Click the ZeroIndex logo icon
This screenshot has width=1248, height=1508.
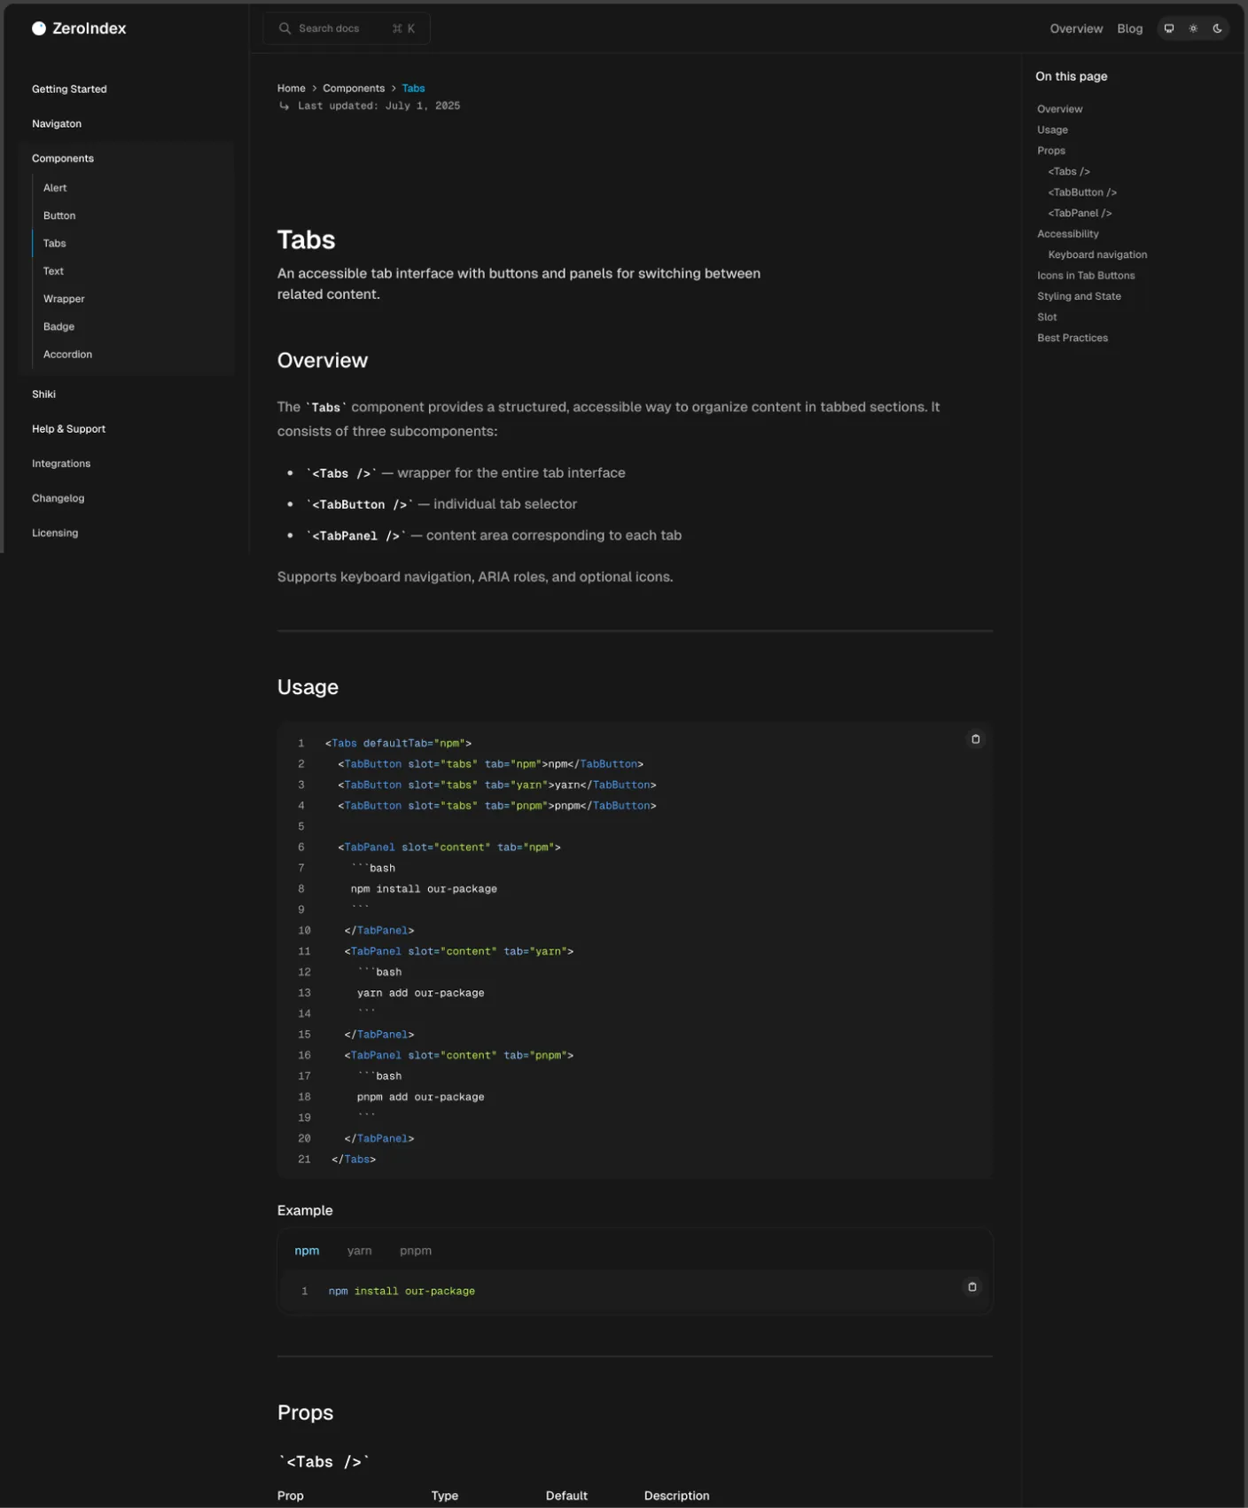(39, 28)
